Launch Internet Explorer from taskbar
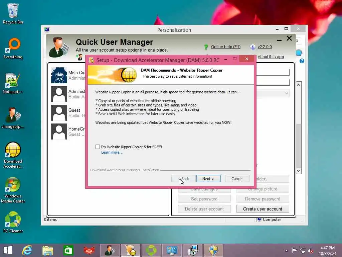The width and height of the screenshot is (342, 257). pyautogui.click(x=27, y=250)
